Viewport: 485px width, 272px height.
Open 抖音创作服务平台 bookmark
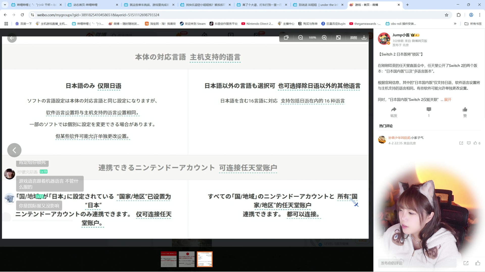point(223,24)
